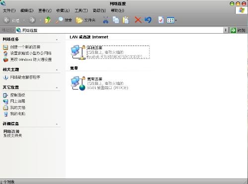This screenshot has height=184, width=248.
Task: Collapse the 相关主题 panel chevron
Action: (57, 70)
